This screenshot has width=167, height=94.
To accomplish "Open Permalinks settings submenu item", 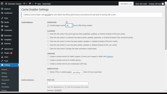I will click(x=5, y=87).
